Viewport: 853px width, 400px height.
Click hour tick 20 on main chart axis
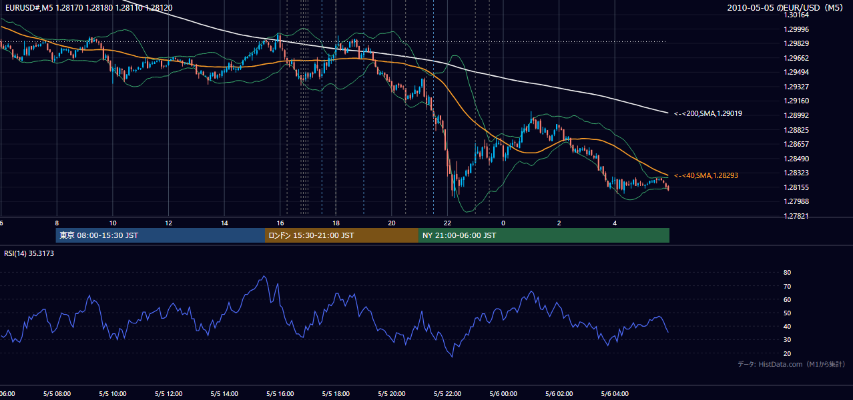click(x=392, y=223)
